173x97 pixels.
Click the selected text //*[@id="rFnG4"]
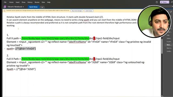point(25,48)
